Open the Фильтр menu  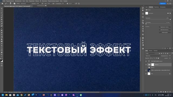[37, 1]
